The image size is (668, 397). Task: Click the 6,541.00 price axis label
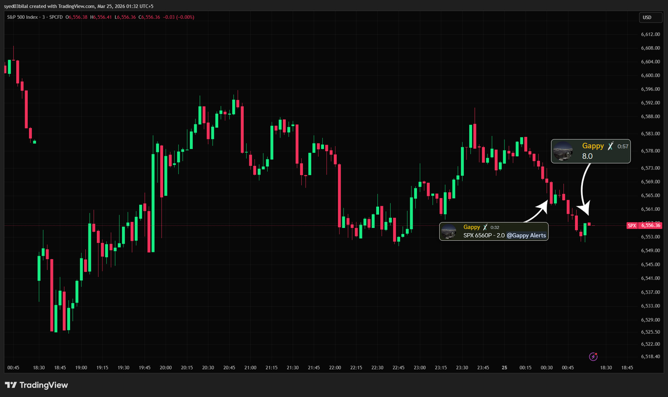point(650,278)
